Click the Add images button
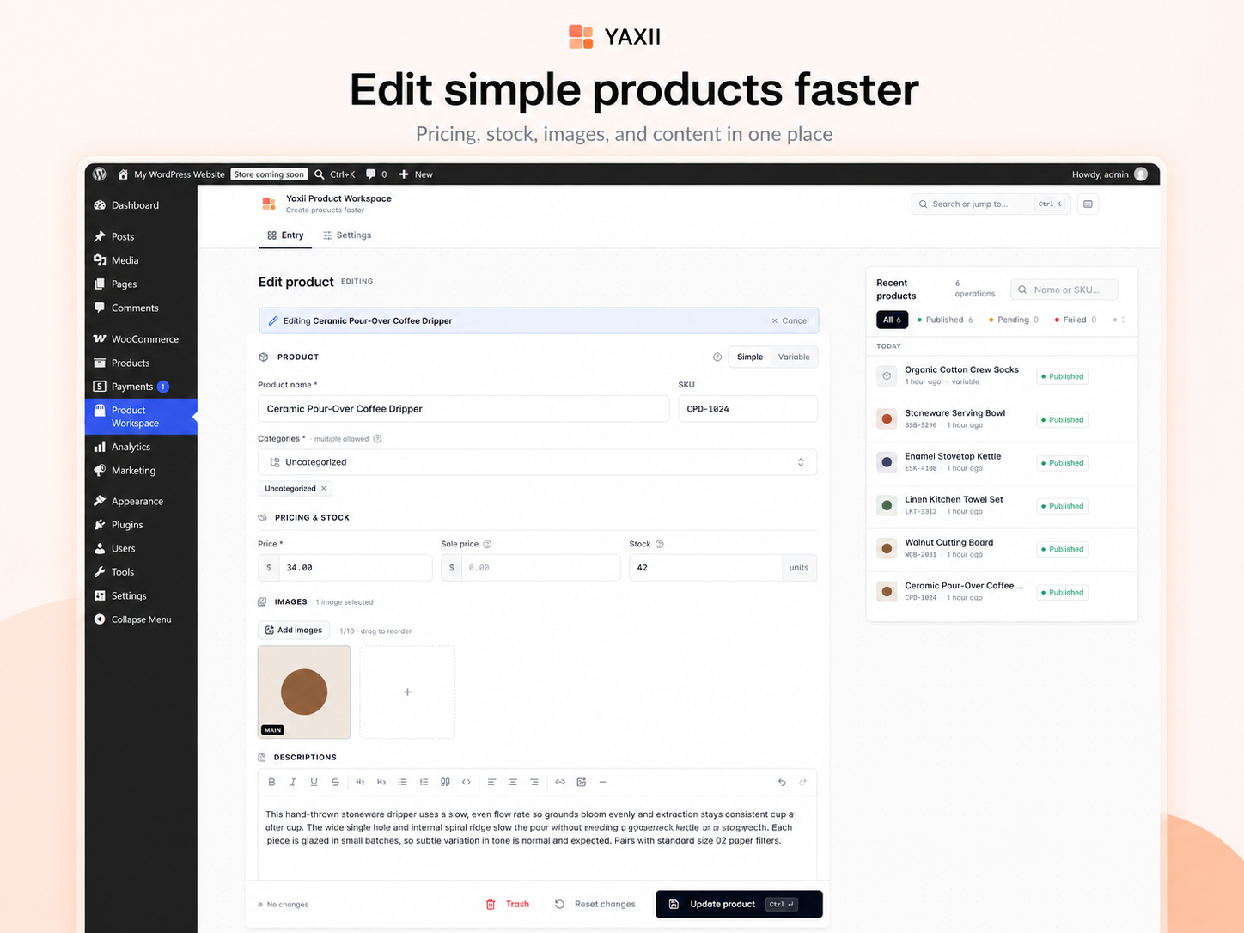The height and width of the screenshot is (933, 1244). pyautogui.click(x=295, y=630)
